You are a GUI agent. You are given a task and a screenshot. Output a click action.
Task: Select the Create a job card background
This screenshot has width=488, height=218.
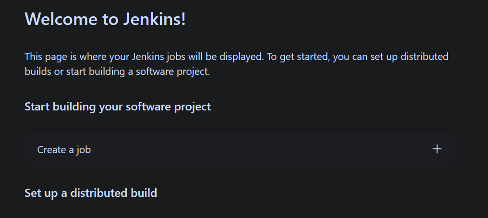coord(240,149)
